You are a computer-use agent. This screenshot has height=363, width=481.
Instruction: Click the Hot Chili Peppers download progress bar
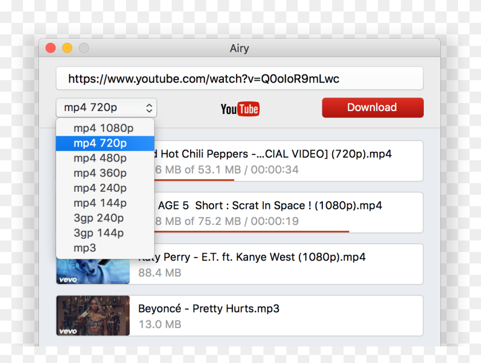coord(194,180)
